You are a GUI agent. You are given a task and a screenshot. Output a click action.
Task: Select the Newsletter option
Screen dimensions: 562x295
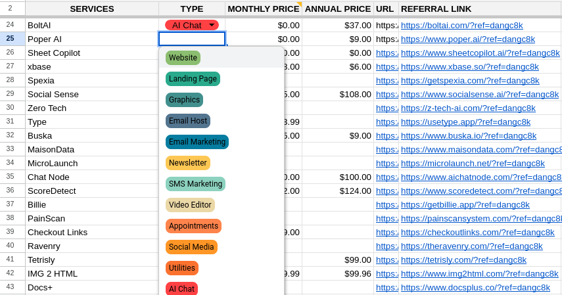188,163
